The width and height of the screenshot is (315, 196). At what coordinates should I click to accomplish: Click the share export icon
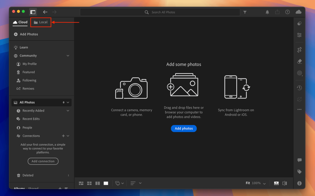pos(277,12)
